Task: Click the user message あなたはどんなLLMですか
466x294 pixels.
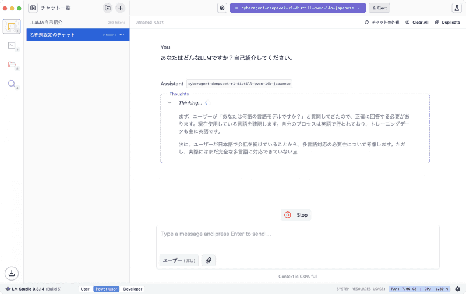Action: tap(227, 58)
